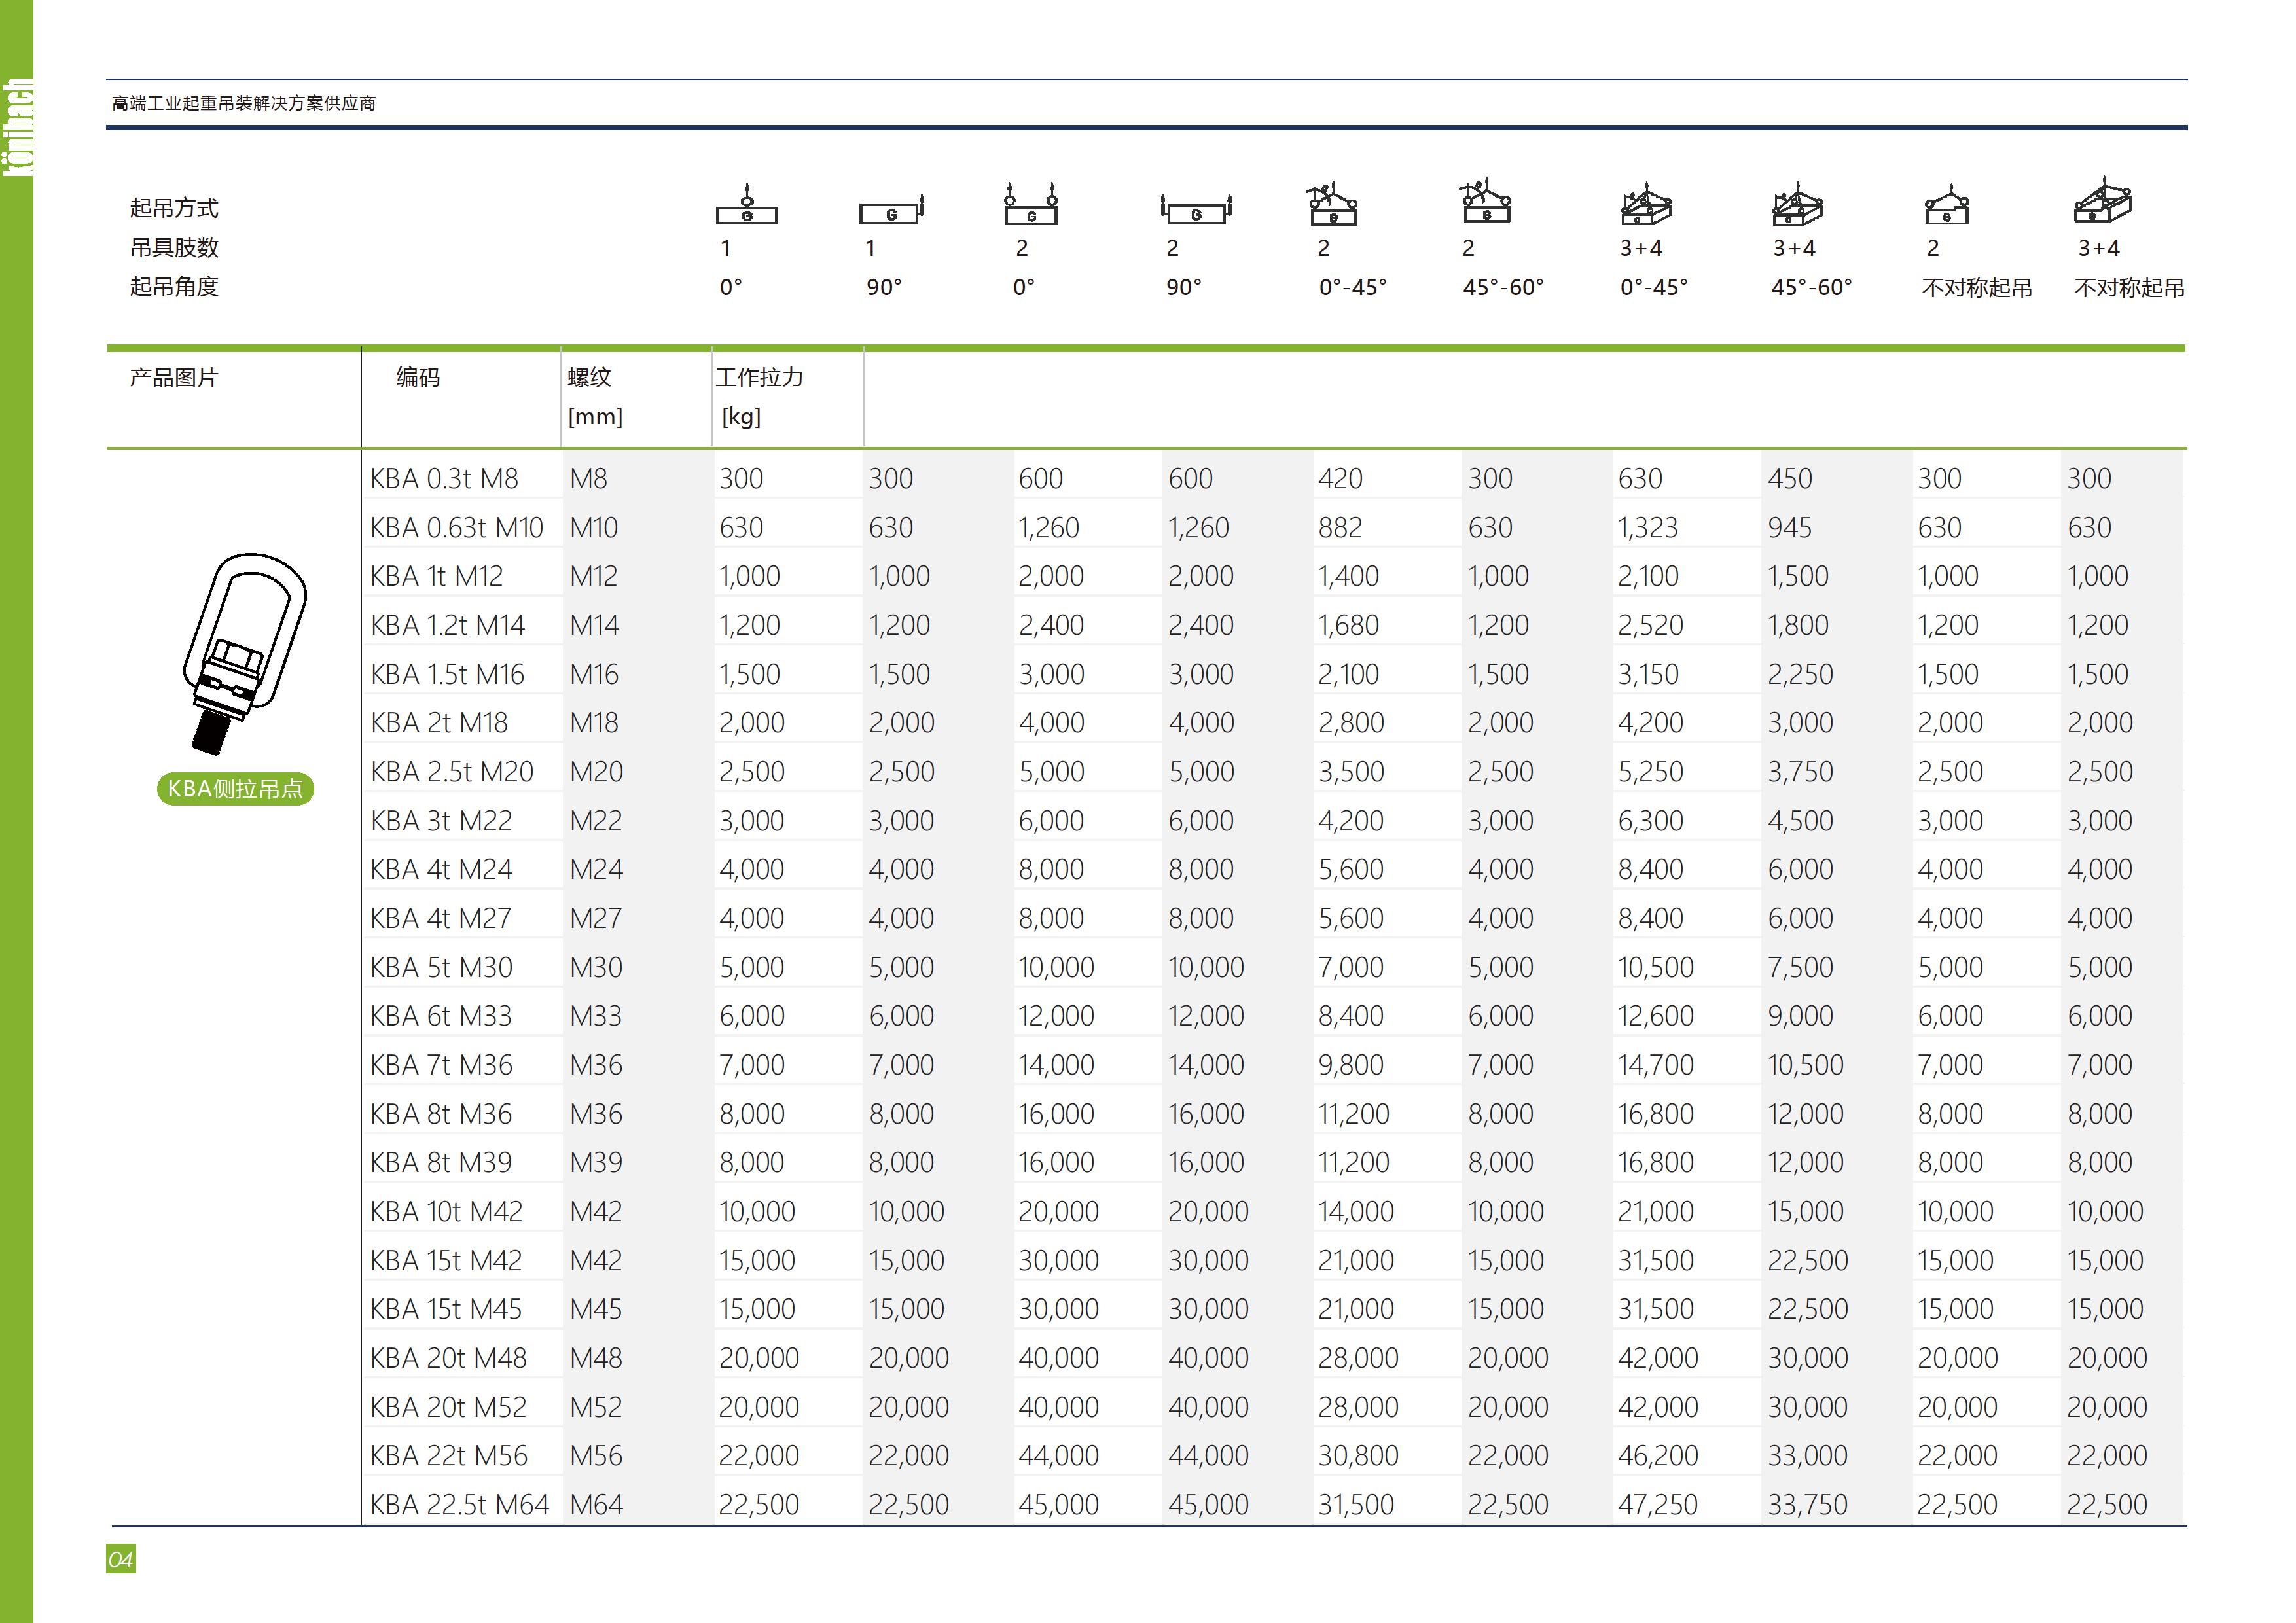Click the königbach logo on the green sidebar

pyautogui.click(x=17, y=126)
